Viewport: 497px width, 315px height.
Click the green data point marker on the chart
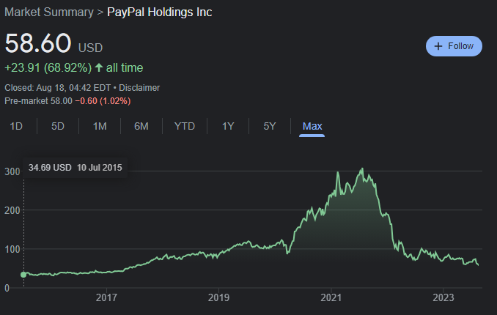(x=23, y=275)
